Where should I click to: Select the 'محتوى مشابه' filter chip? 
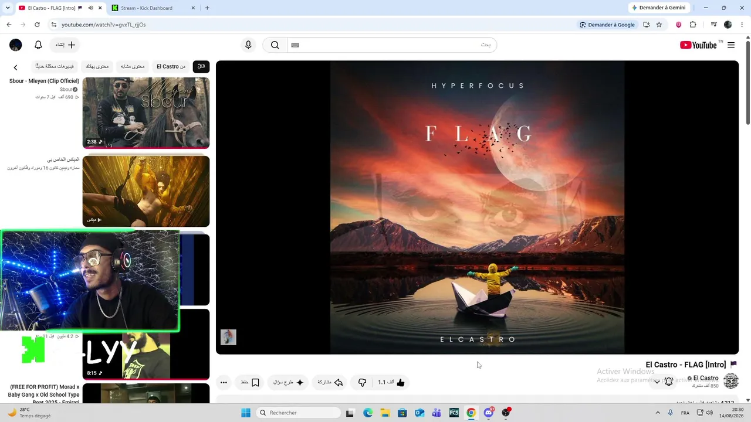click(x=133, y=66)
